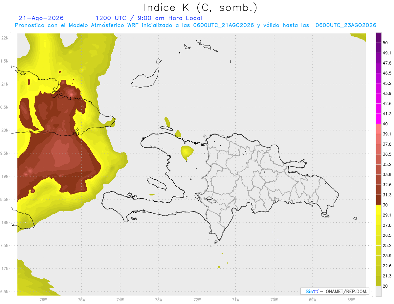Click the latitude label '17N'
Image resolution: width=394 pixels, height=304 pixels.
point(5,269)
